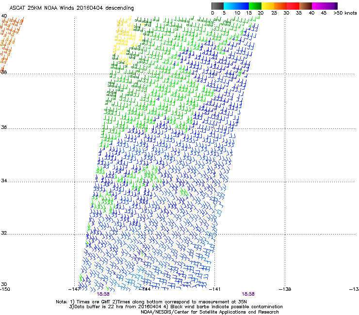Viewport: 359px width, 315px height.
Task: Pick the blue 10-15 knots color band
Action: tap(243, 6)
